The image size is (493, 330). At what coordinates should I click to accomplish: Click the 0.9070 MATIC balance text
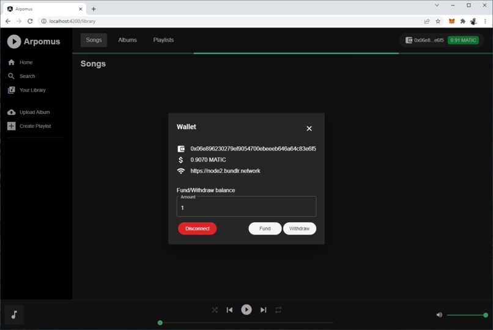click(208, 160)
